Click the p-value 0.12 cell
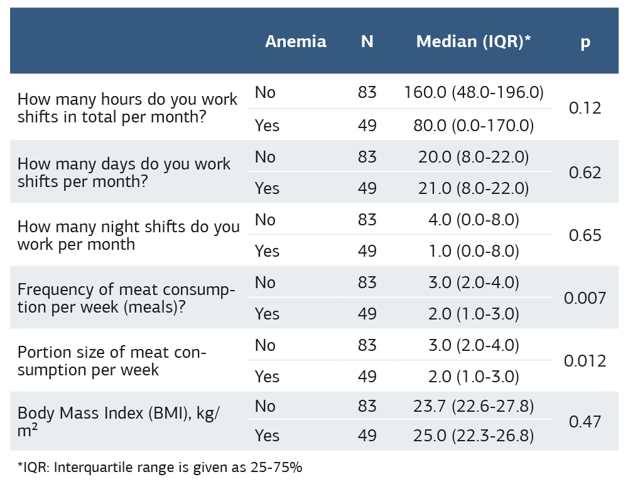 click(585, 108)
